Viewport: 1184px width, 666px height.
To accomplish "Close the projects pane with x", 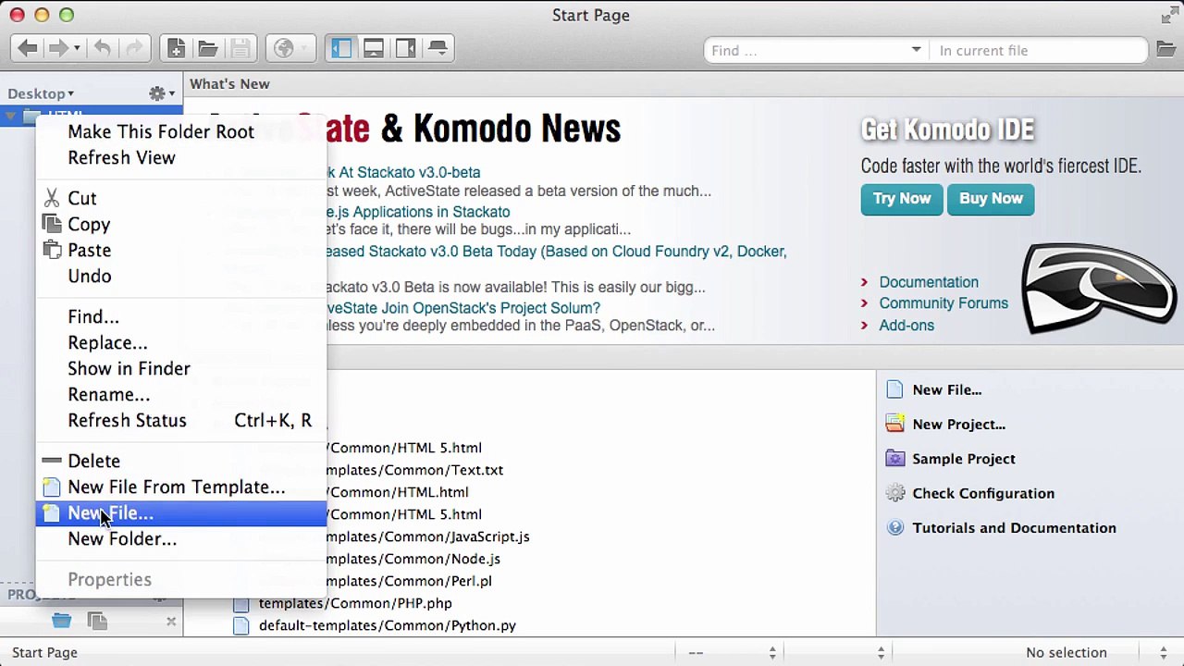I will (x=171, y=621).
